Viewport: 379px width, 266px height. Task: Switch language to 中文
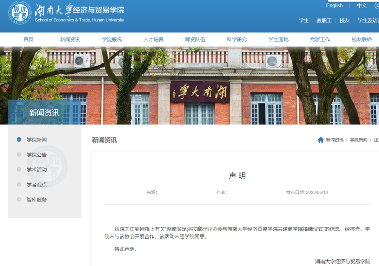pyautogui.click(x=361, y=6)
